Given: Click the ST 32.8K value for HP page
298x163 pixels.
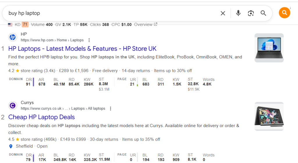Looking at the screenshot, I should coord(193,84).
